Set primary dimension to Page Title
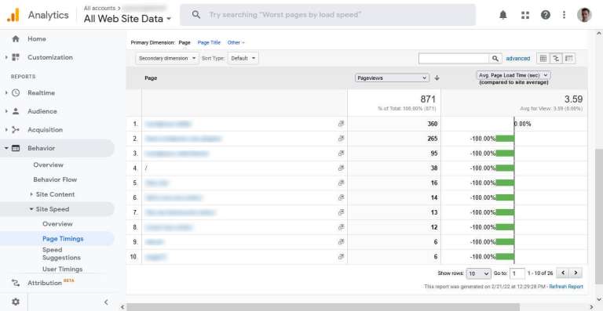The image size is (603, 311). tap(209, 42)
